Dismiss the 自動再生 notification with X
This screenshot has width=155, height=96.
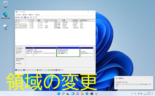point(150,78)
